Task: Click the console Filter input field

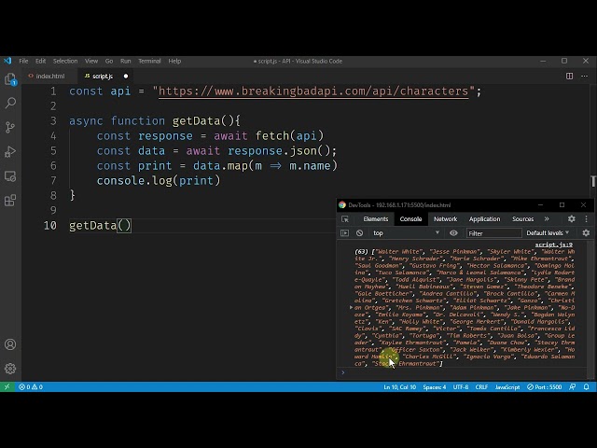Action: click(493, 233)
